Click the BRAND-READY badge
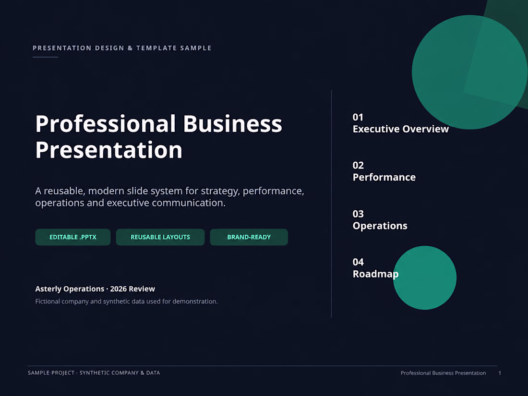Viewport: 528px width, 396px height. 249,237
